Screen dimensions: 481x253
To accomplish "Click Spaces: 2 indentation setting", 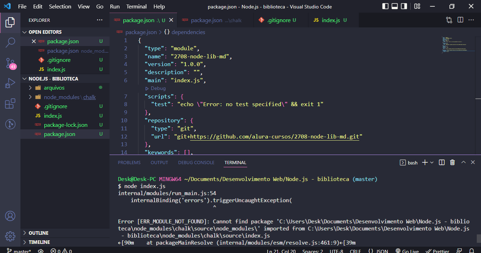I will pyautogui.click(x=313, y=251).
